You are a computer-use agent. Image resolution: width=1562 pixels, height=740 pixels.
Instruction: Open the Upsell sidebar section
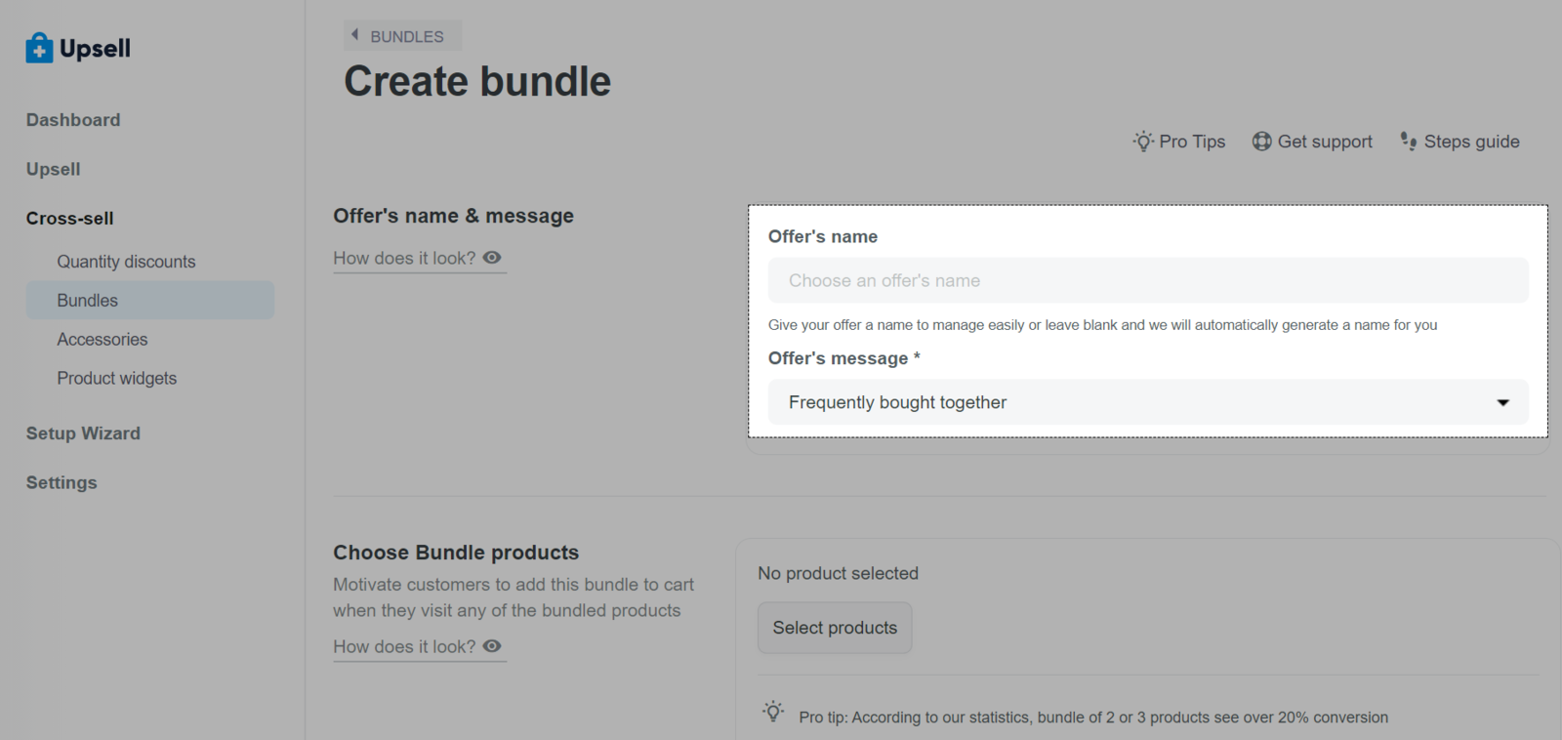pyautogui.click(x=54, y=169)
